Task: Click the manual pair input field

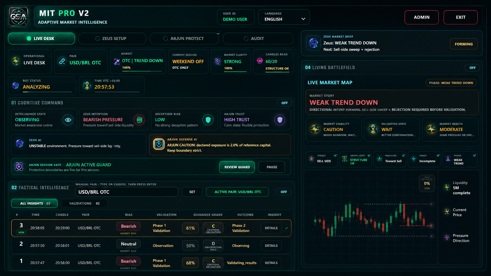Action: click(127, 192)
